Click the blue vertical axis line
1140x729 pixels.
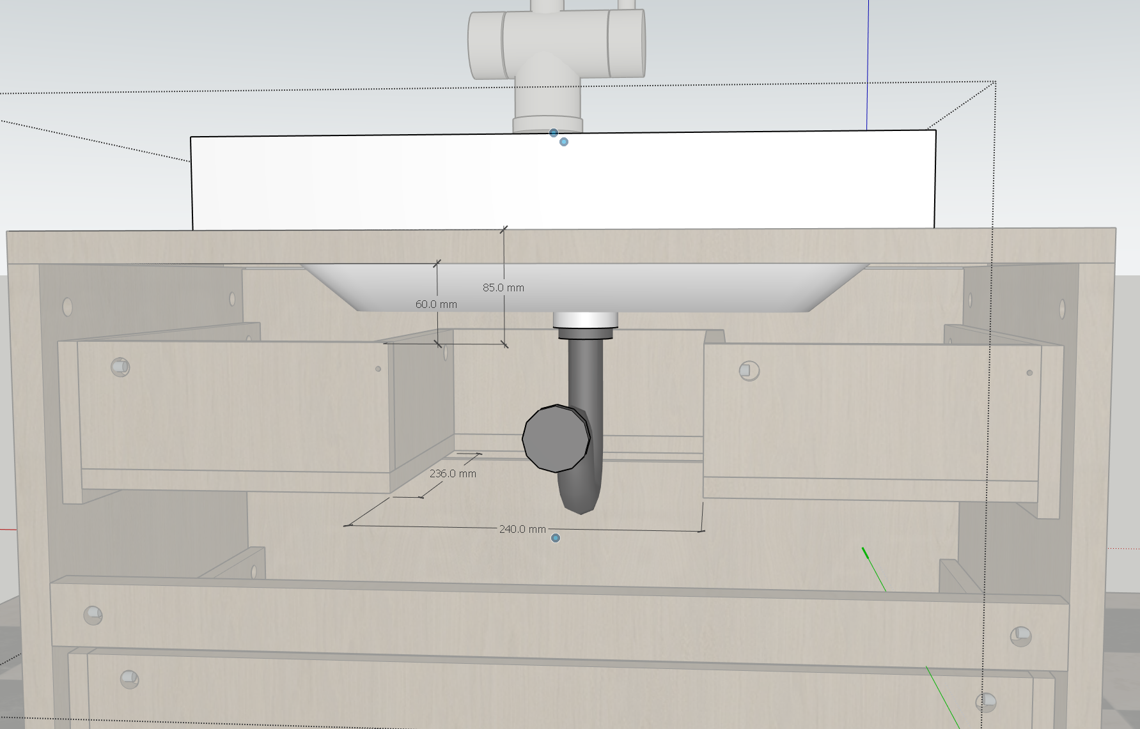[x=868, y=64]
